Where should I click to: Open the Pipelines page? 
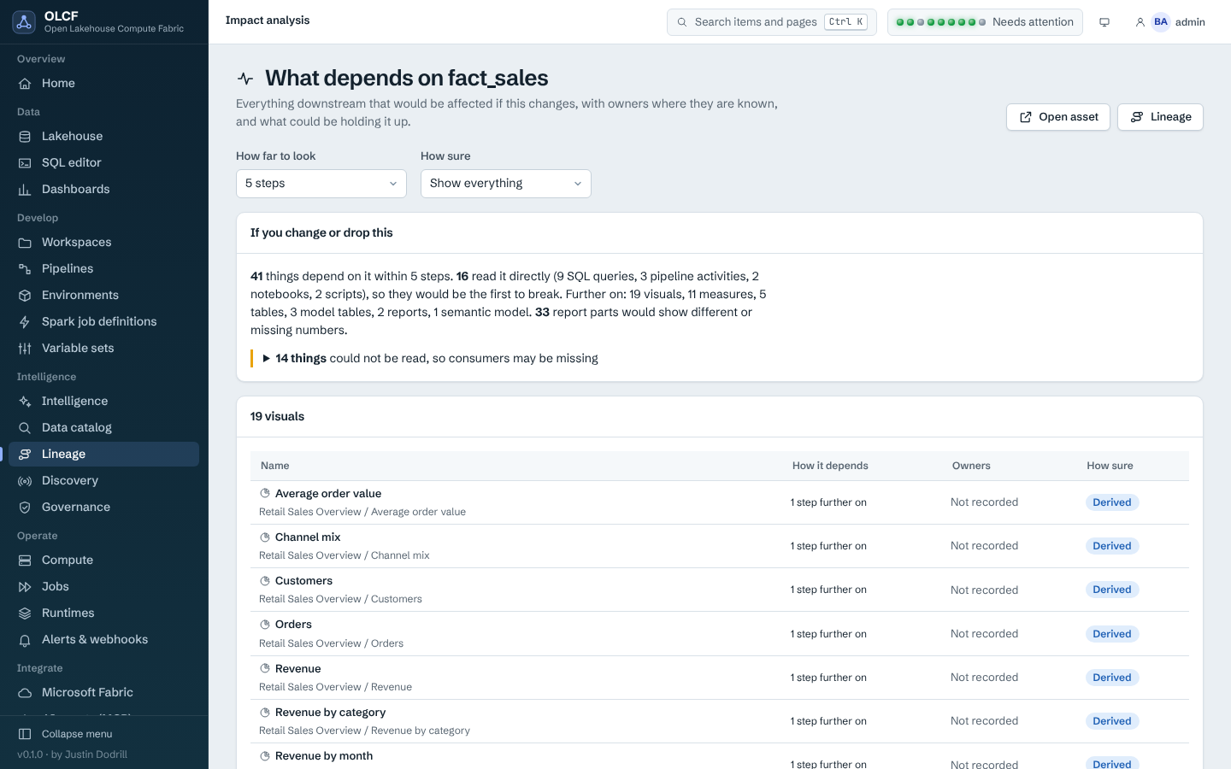coord(103,268)
